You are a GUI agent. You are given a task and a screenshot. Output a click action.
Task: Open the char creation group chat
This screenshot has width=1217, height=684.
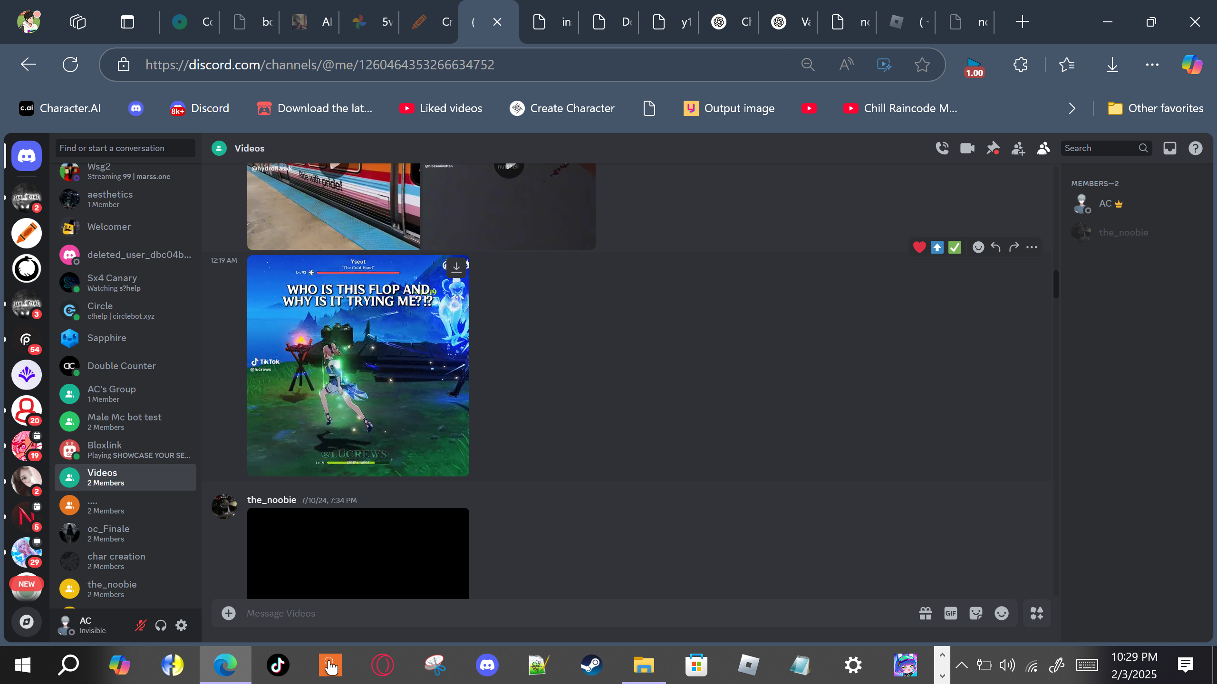[x=125, y=561]
